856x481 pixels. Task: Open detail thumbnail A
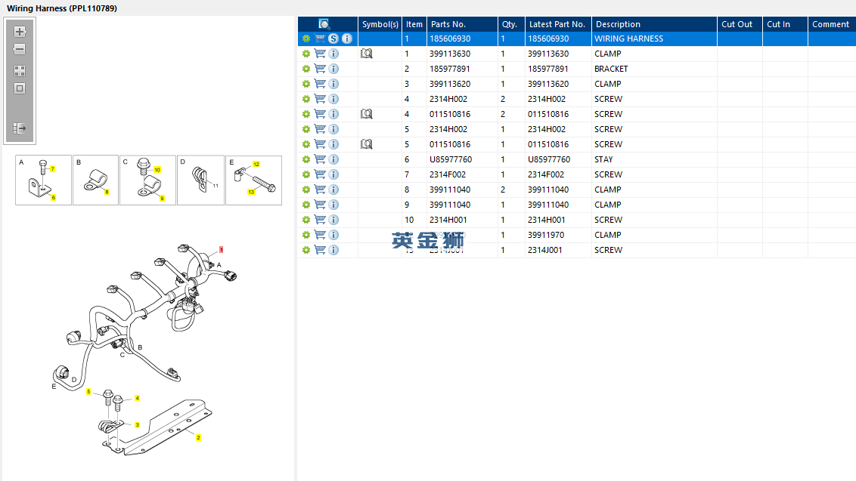(x=43, y=180)
